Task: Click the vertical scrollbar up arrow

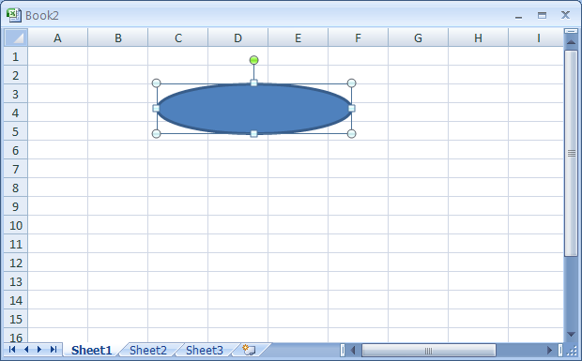Action: coord(572,42)
